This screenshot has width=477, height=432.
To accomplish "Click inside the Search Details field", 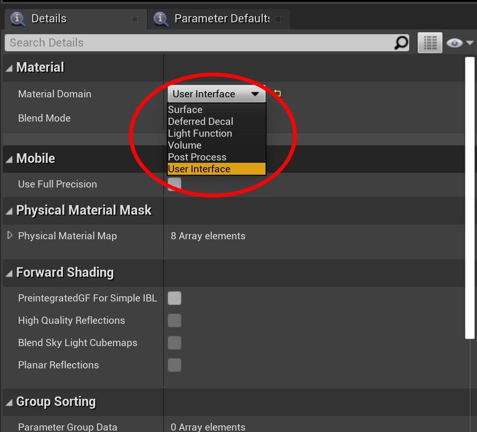I will coord(190,43).
